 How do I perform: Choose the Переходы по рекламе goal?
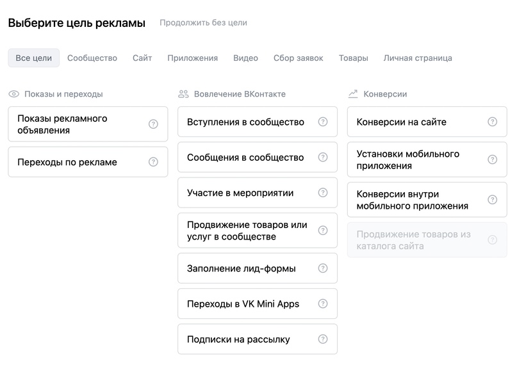pos(88,162)
